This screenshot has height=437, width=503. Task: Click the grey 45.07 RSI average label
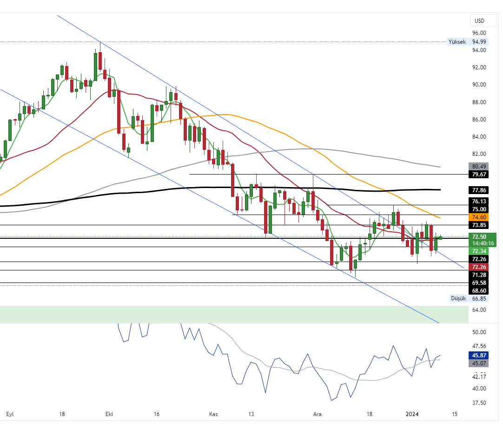click(x=479, y=363)
